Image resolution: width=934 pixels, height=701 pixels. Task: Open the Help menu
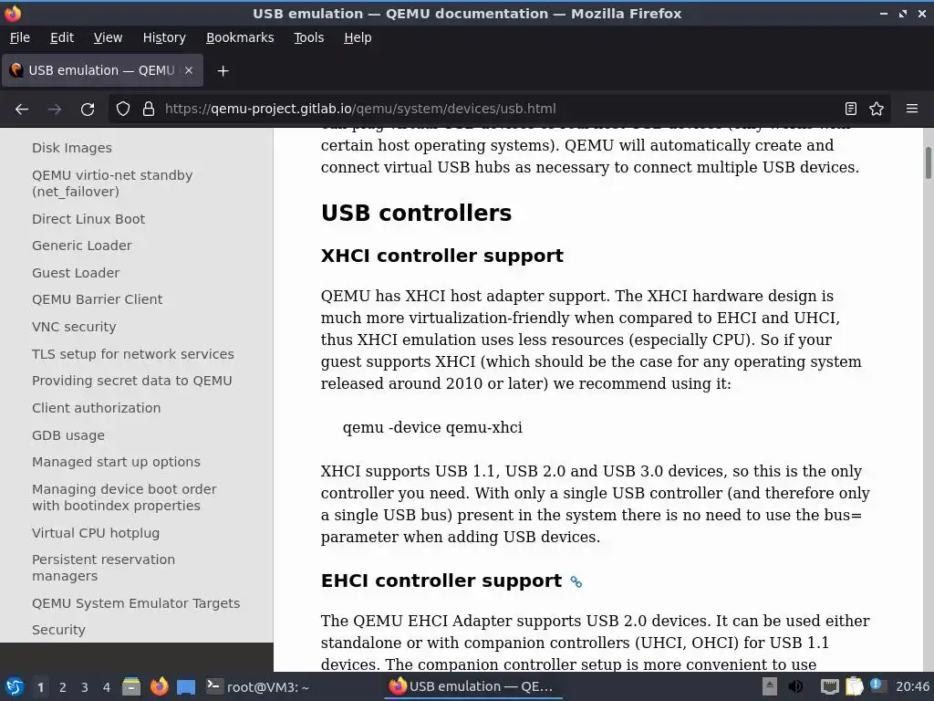[358, 37]
